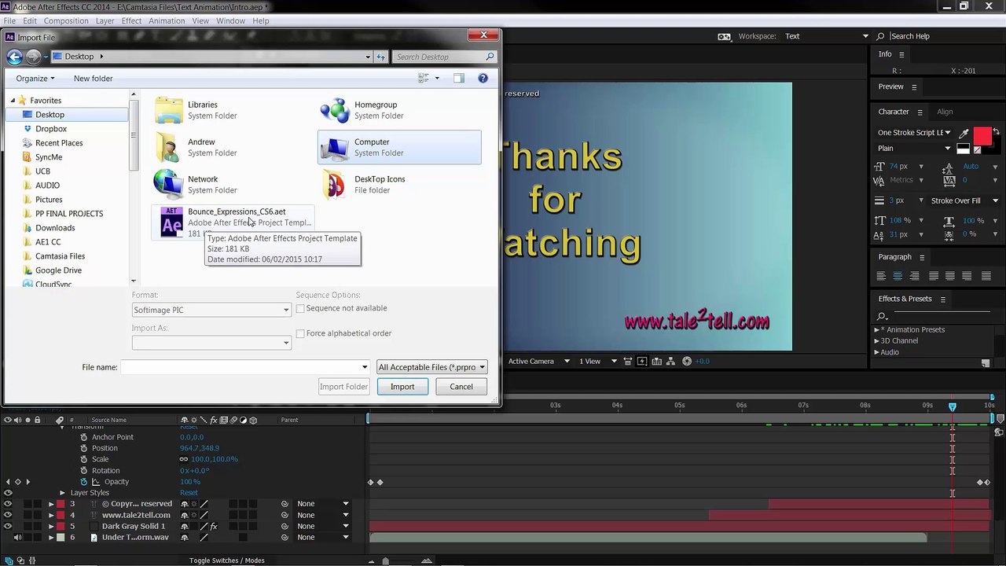Open the timeline button in viewer footer
Viewport: 1006px width, 566px height.
coord(657,362)
